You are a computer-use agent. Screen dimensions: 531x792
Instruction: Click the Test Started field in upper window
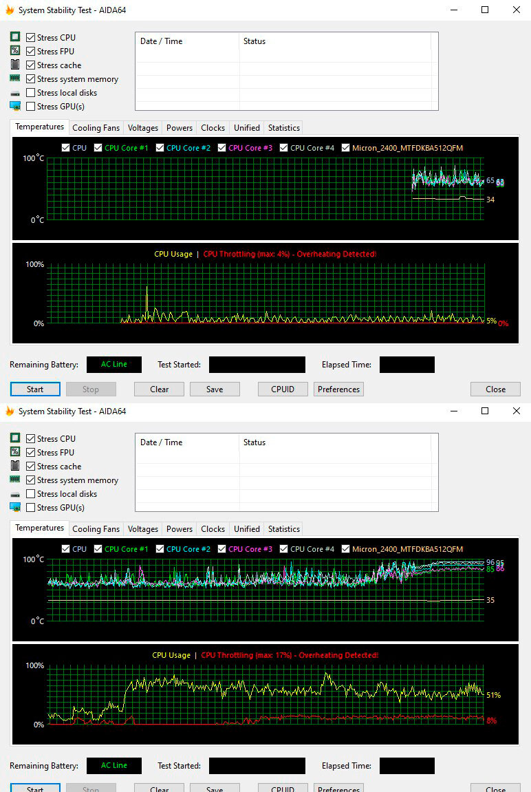click(x=257, y=365)
